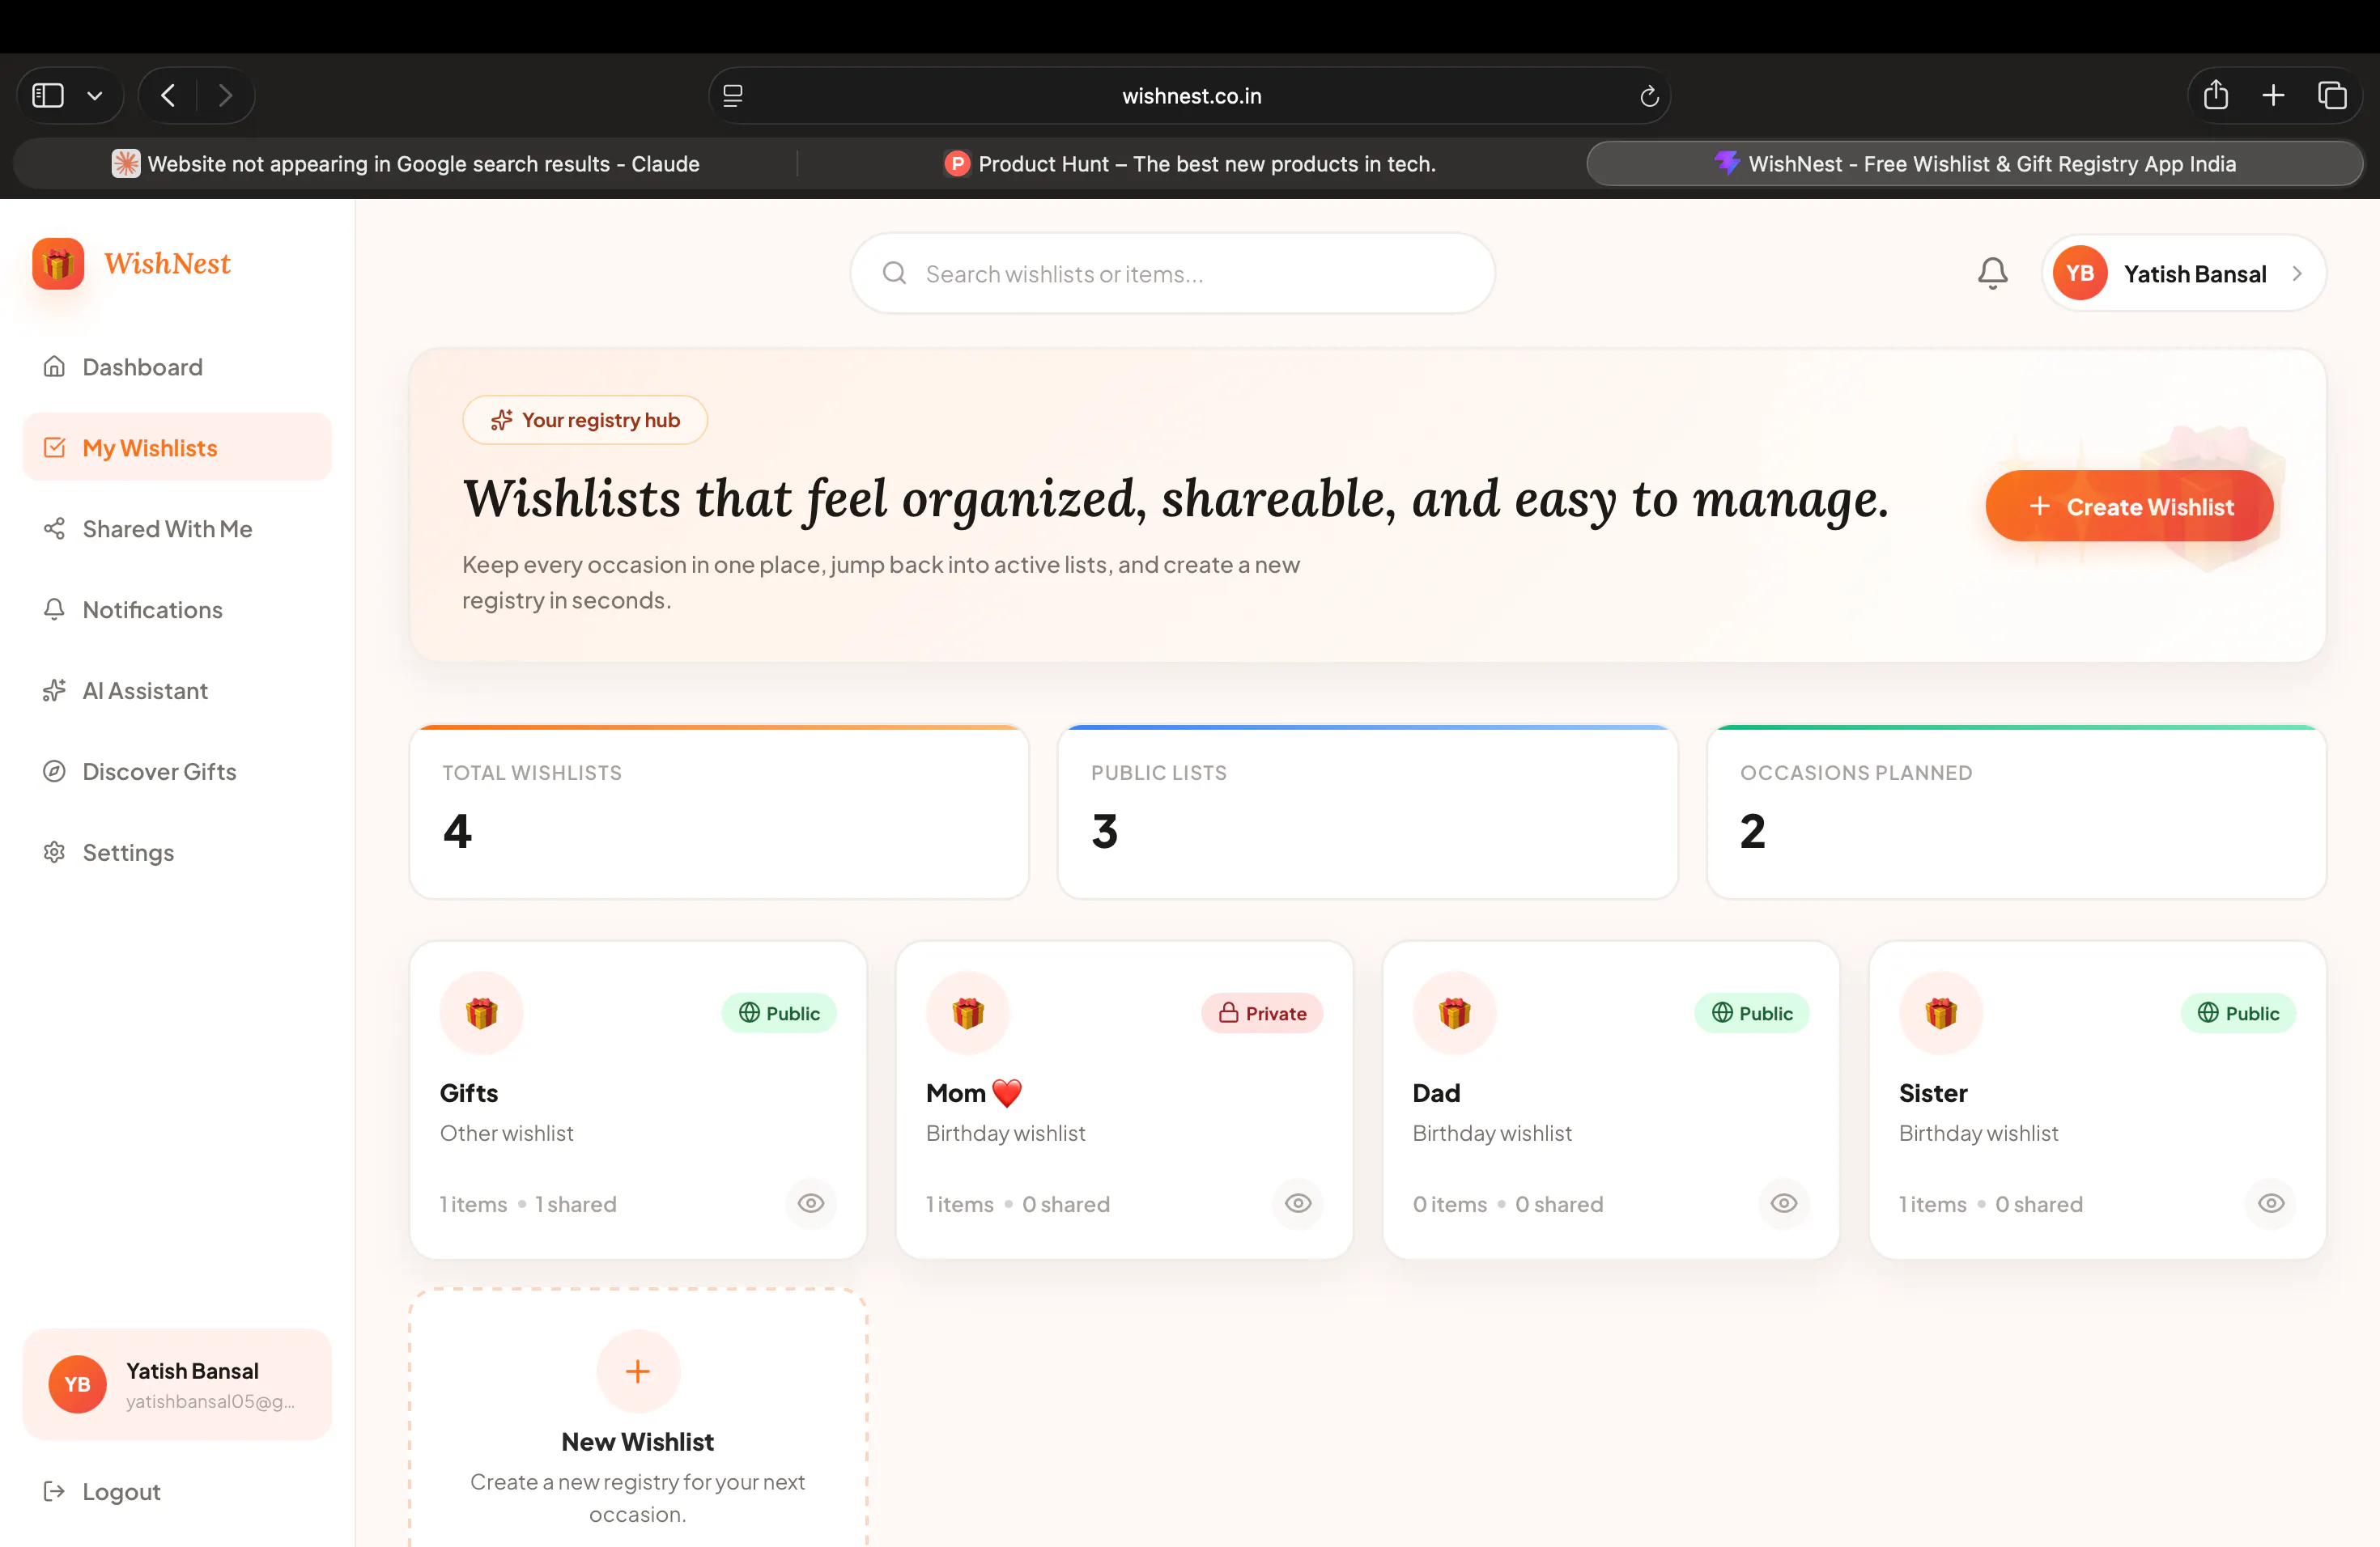Viewport: 2380px width, 1547px height.
Task: Click the page reader icon in address bar
Action: click(x=733, y=96)
